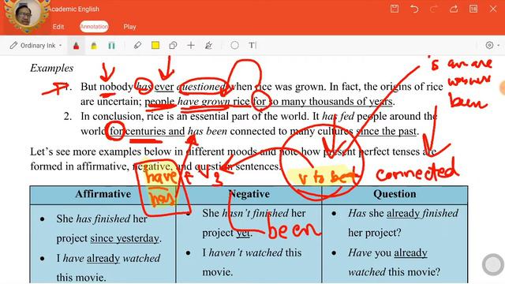Select the green double-line pen

pos(112,46)
